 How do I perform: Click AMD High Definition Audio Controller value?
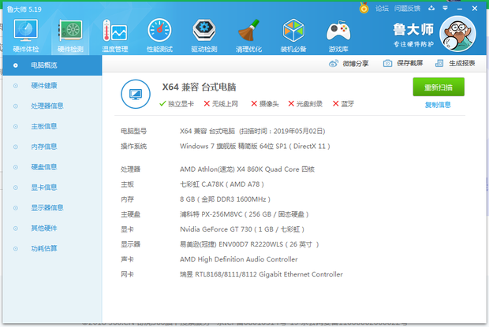238,259
